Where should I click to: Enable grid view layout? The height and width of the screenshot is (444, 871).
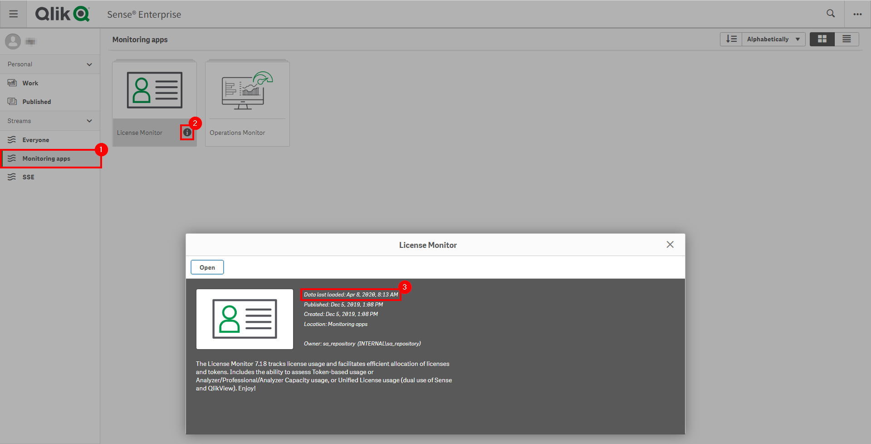822,39
